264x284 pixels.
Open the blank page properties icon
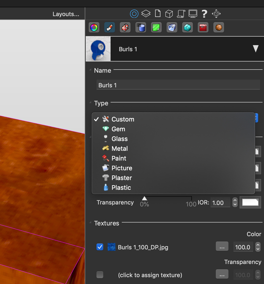(158, 14)
